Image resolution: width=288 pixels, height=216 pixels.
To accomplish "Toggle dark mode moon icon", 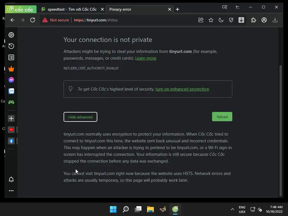I will 221,20.
